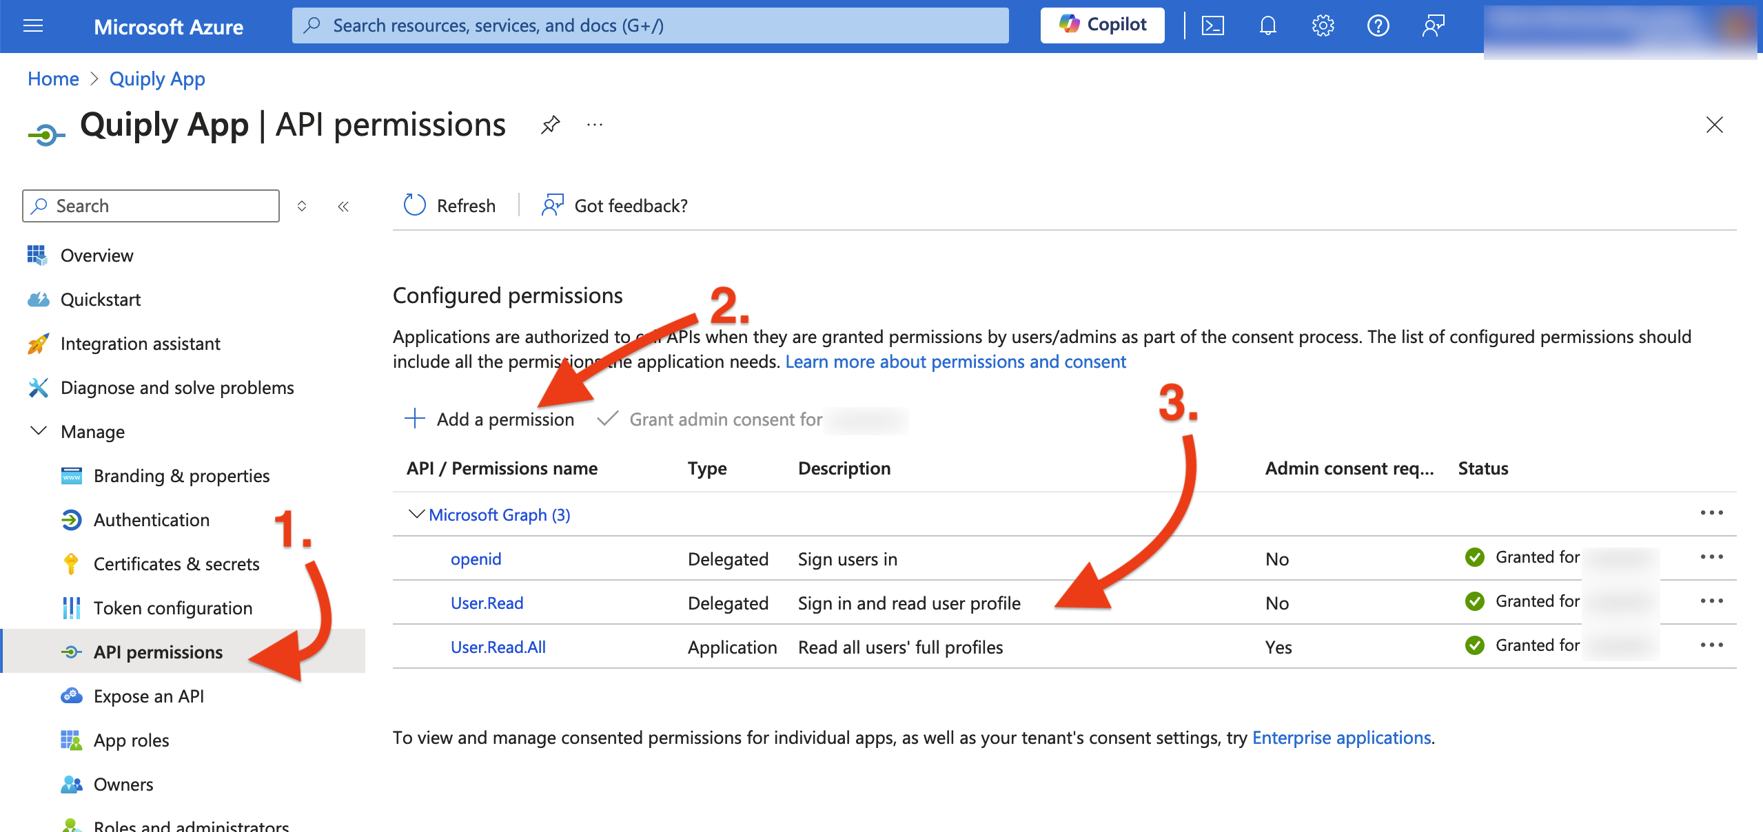
Task: Open the Cloud Shell terminal icon
Action: [x=1212, y=26]
